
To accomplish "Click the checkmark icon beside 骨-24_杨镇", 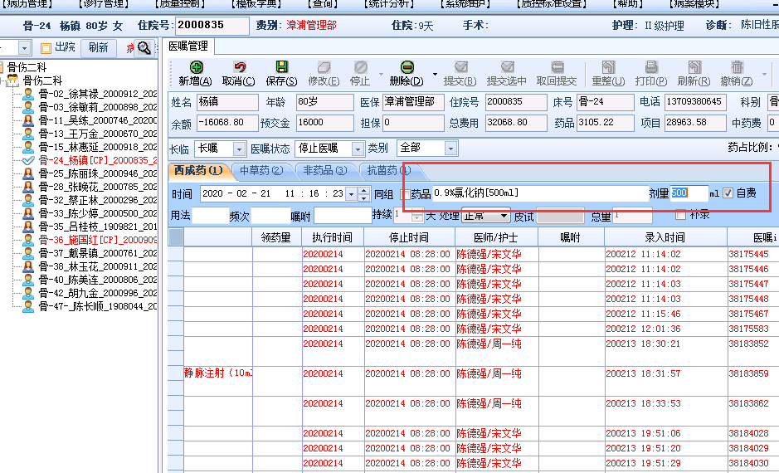I will coord(28,160).
